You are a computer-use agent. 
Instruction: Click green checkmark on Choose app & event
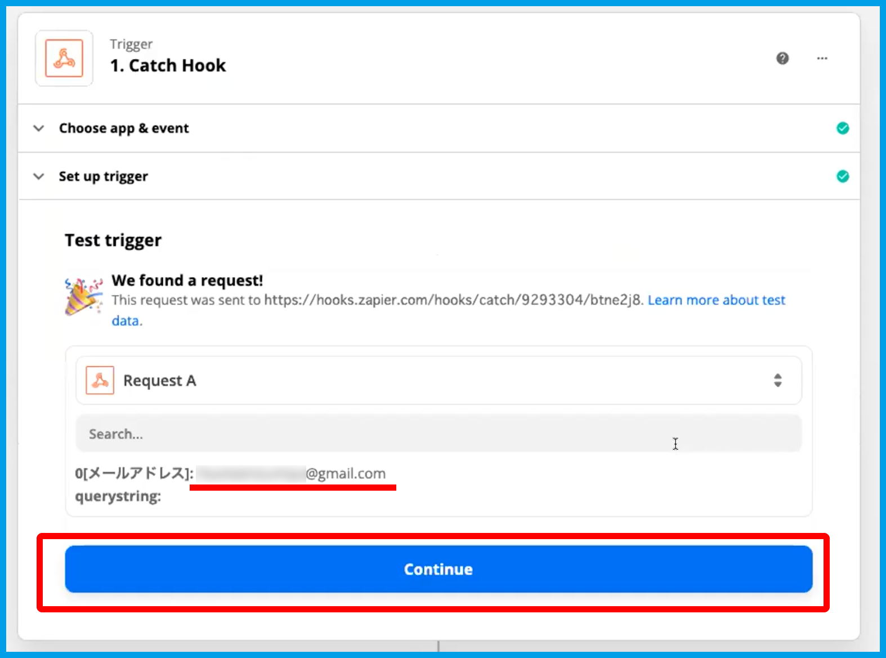(842, 128)
